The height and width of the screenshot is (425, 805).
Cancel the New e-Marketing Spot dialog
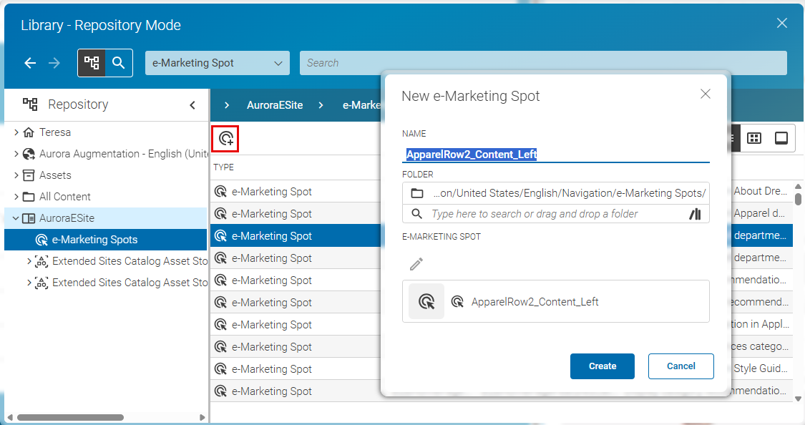[680, 366]
